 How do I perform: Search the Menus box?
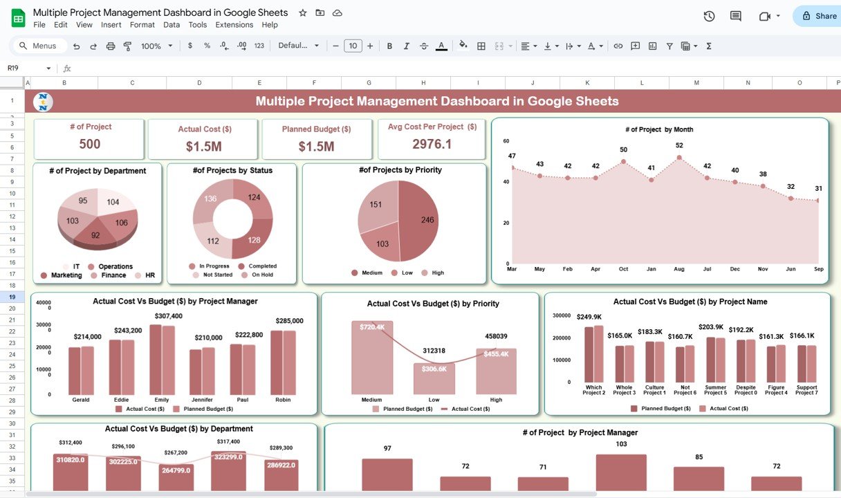coord(39,46)
